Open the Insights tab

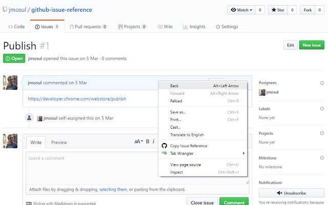point(194,27)
